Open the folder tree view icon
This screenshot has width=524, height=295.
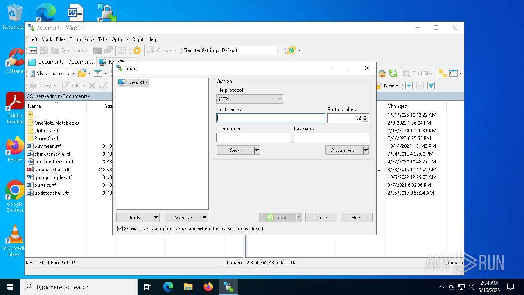[x=443, y=73]
